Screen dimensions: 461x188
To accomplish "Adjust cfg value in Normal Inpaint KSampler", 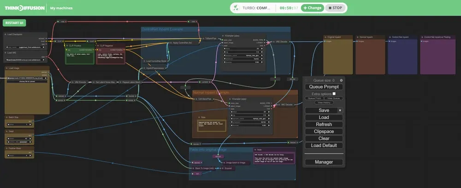I will [250, 115].
